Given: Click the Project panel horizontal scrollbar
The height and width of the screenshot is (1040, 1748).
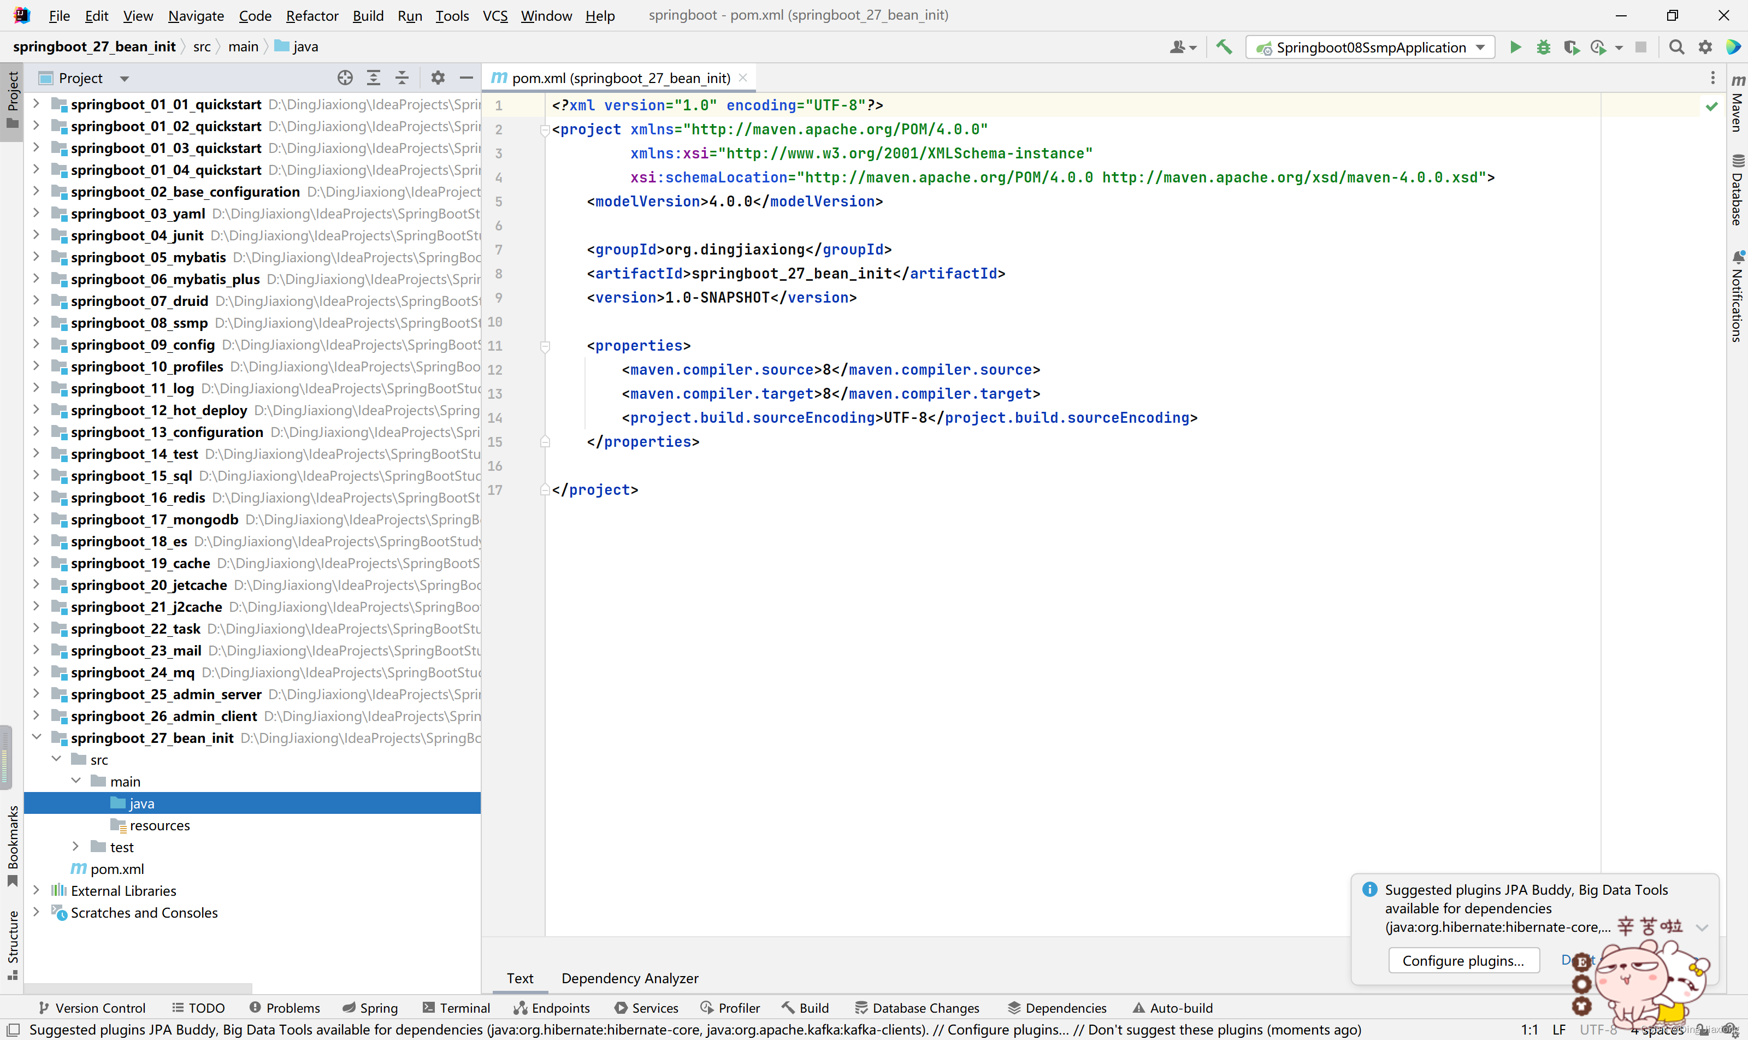Looking at the screenshot, I should pos(138,988).
